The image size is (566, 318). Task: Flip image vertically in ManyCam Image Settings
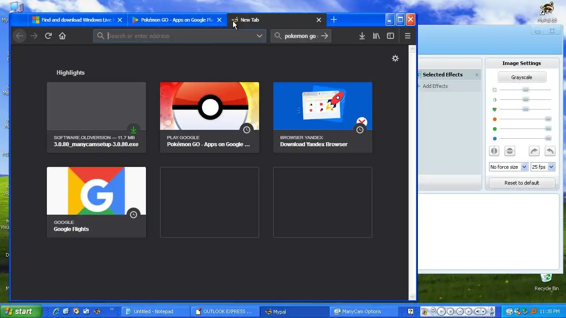click(x=509, y=151)
